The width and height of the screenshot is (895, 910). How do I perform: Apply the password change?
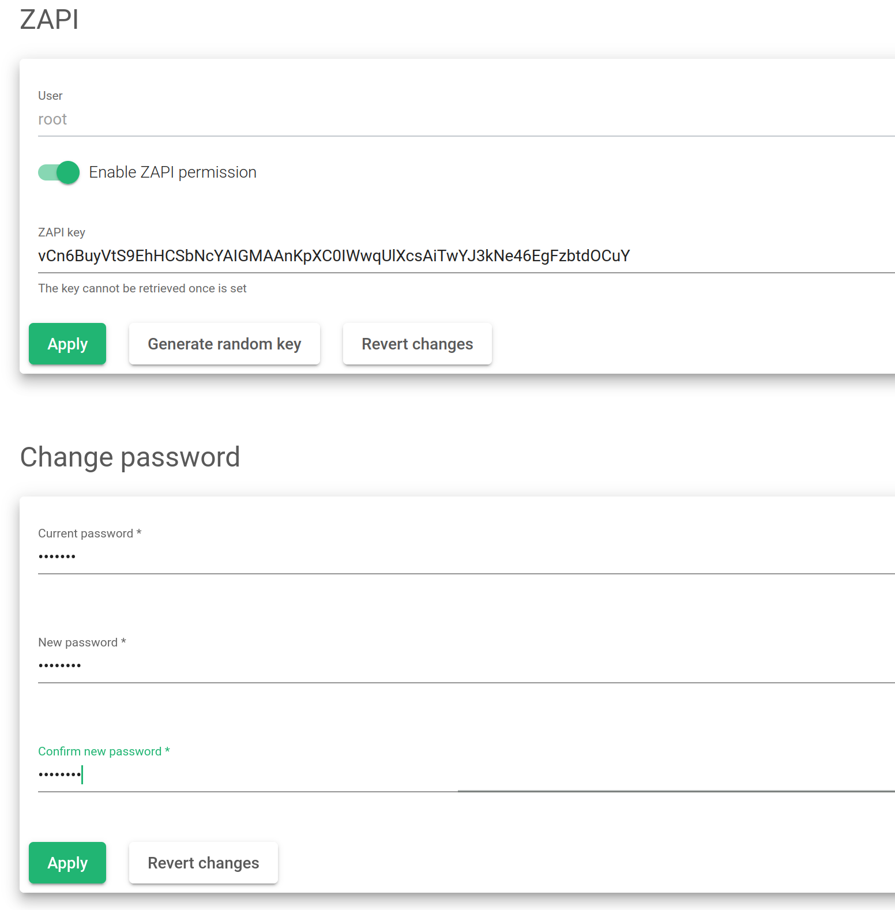[67, 863]
